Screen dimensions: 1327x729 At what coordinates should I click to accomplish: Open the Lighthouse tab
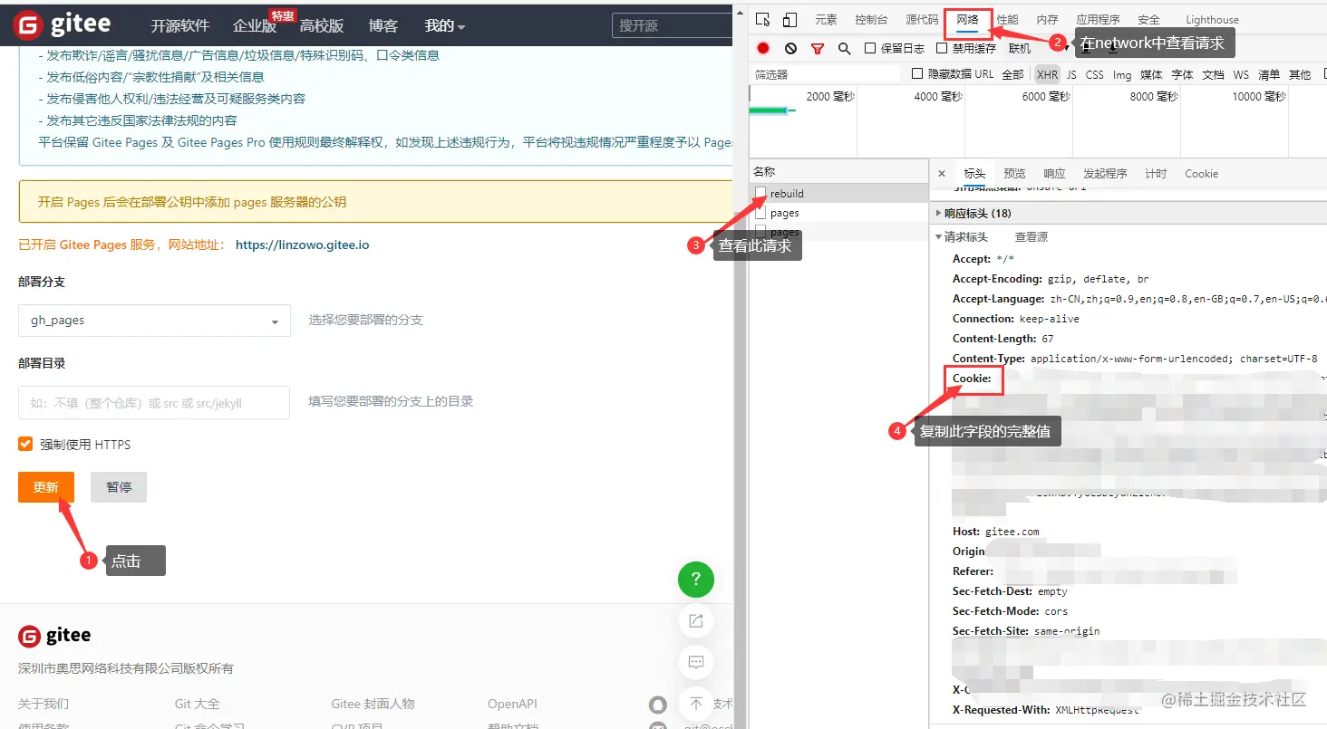pos(1212,20)
